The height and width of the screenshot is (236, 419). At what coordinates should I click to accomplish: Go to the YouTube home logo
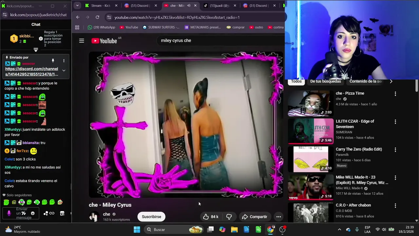click(x=104, y=41)
